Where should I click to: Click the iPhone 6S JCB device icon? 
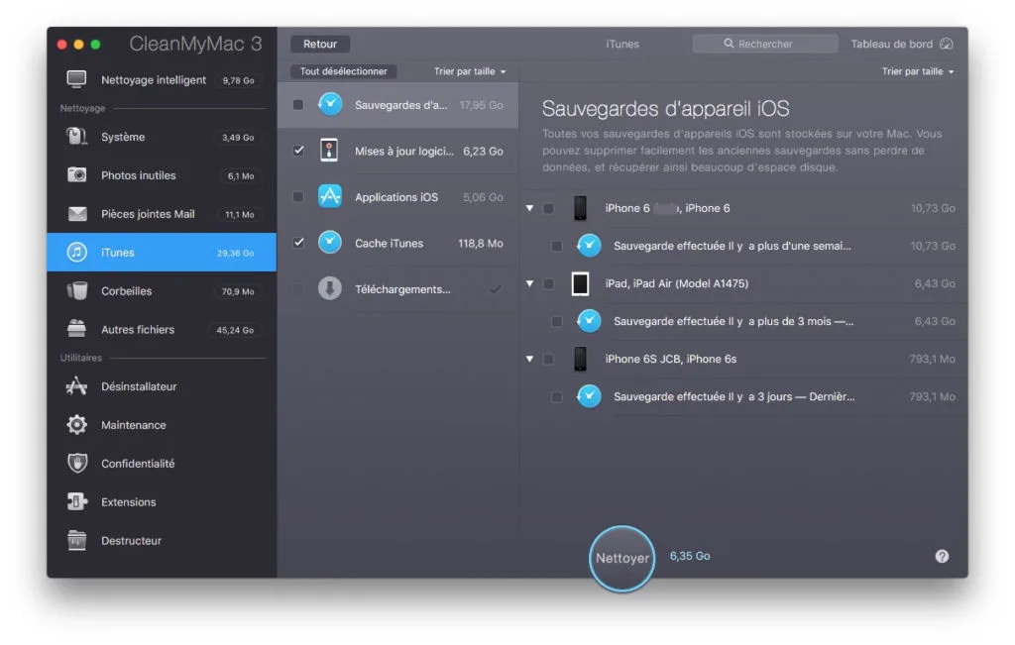[x=580, y=359]
